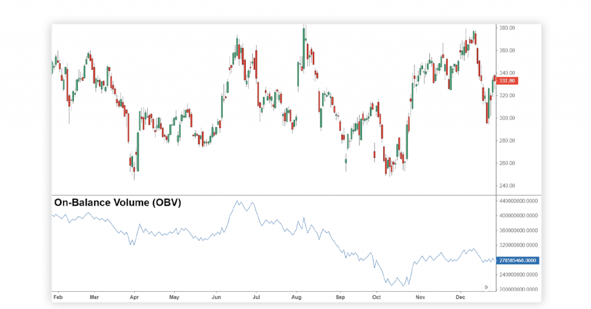Image resolution: width=591 pixels, height=309 pixels.
Task: Select the Apr label on time axis
Action: (x=134, y=297)
